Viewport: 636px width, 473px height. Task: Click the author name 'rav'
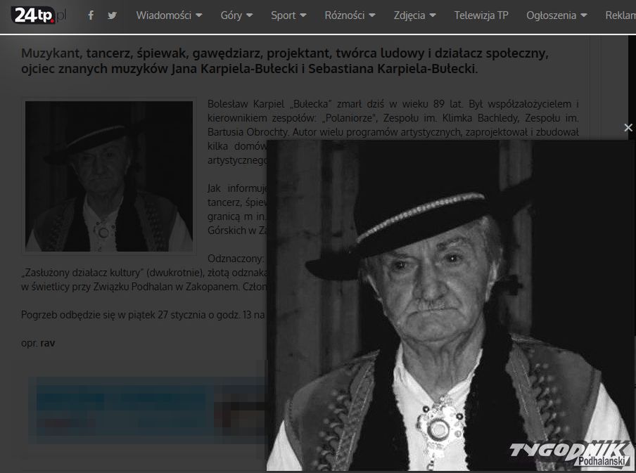point(47,343)
